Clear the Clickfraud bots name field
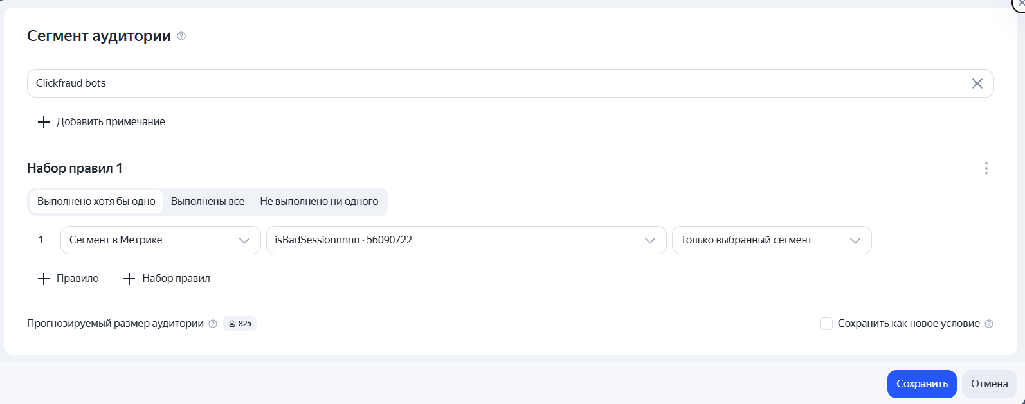 977,83
